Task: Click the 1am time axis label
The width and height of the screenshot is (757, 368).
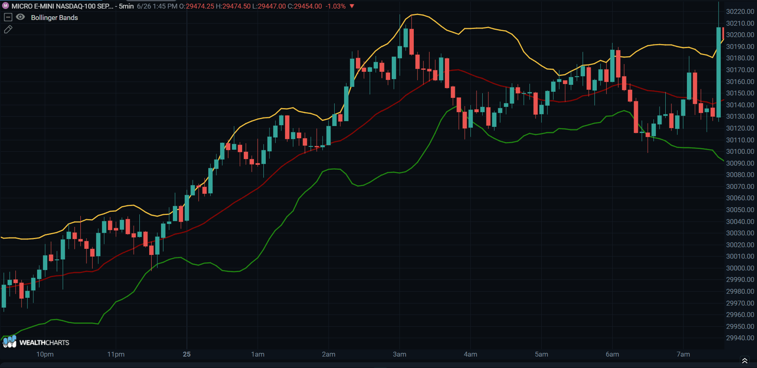Action: point(258,354)
